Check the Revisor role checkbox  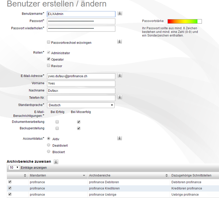coord(49,66)
